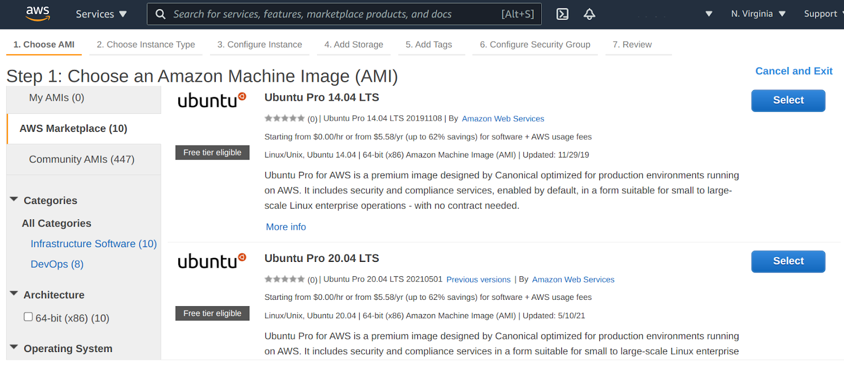Click Free tier eligible badge for Ubuntu 14.04
844x381 pixels.
point(212,153)
